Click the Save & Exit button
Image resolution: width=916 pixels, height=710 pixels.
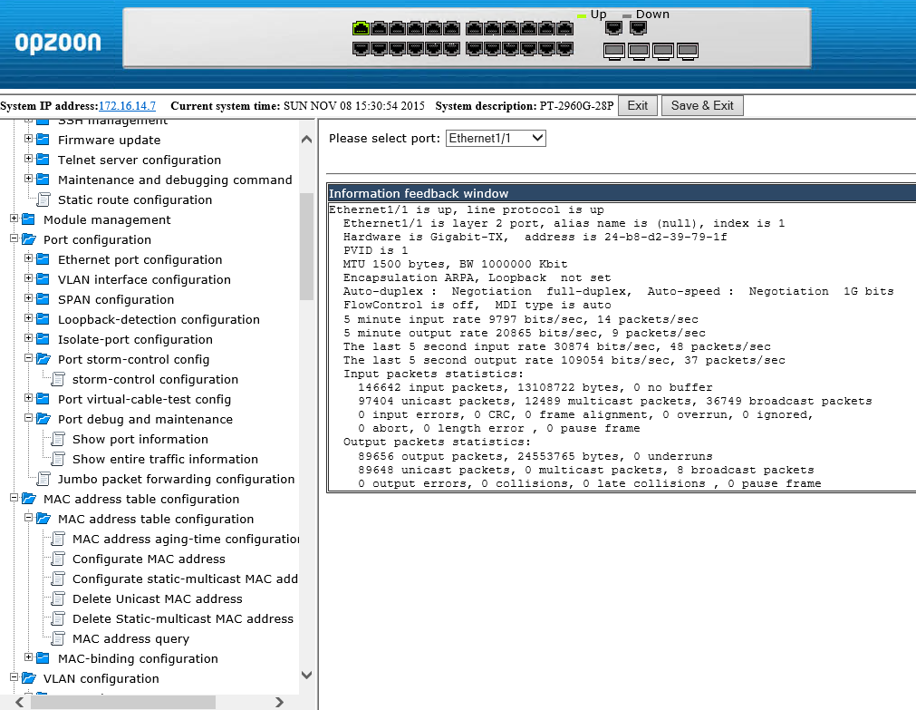point(702,105)
